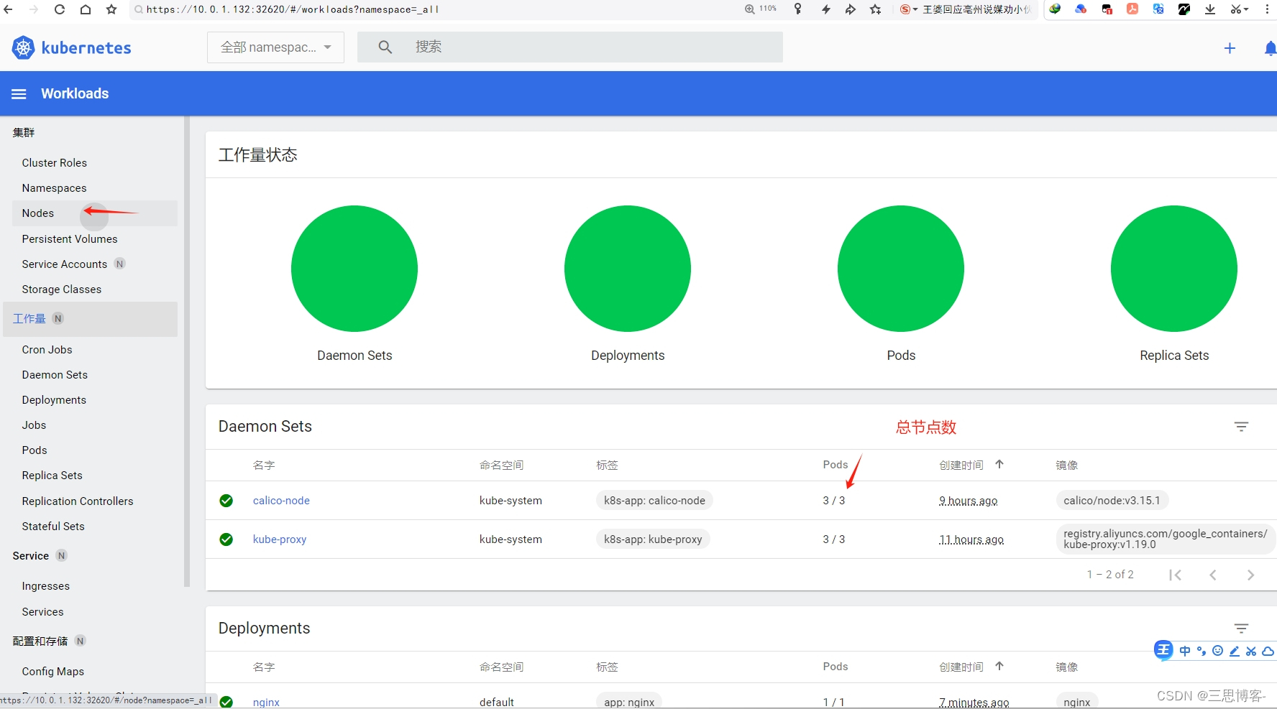Click the k8s-app: kube-proxy label chip
The height and width of the screenshot is (709, 1277).
tap(653, 539)
